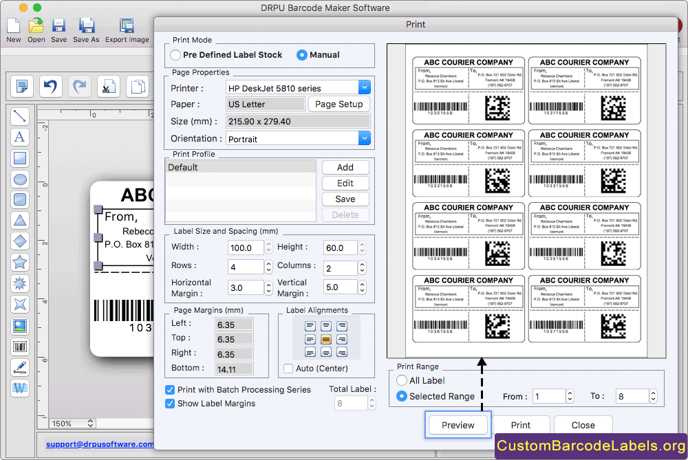Screen dimensions: 688x460
Task: Click the Save As toolbar icon
Action: [87, 26]
